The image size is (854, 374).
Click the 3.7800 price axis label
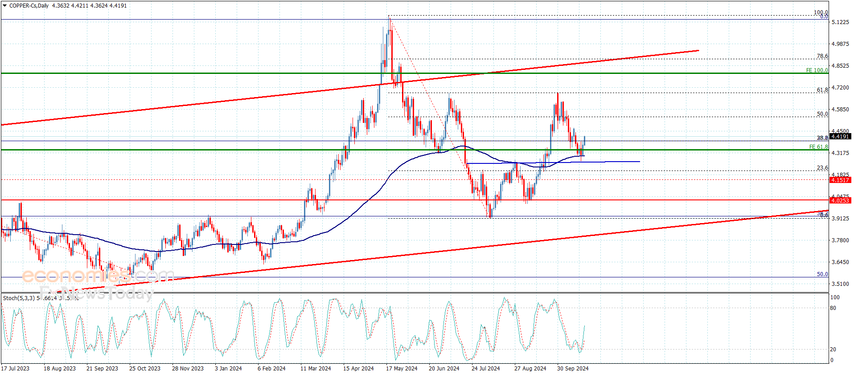[840, 240]
